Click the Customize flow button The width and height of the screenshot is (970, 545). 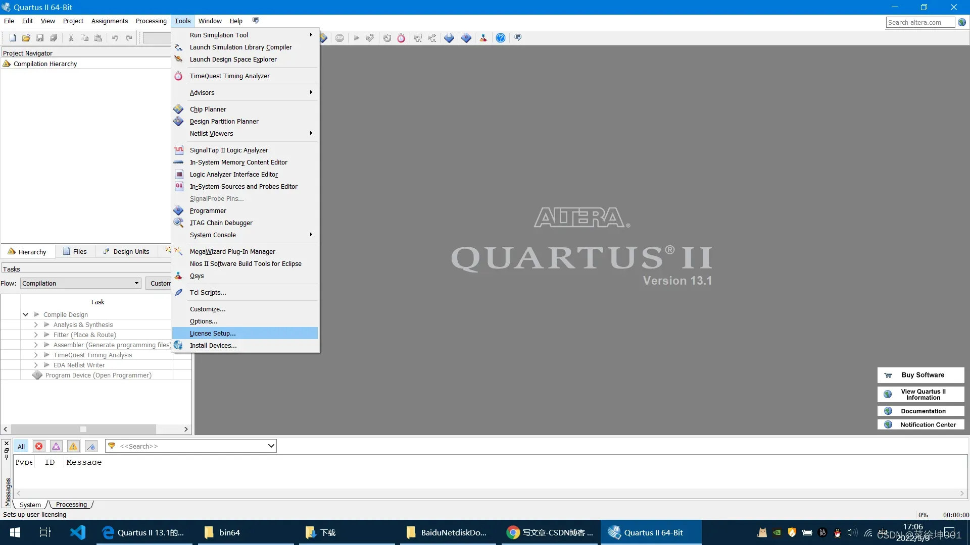pyautogui.click(x=159, y=283)
